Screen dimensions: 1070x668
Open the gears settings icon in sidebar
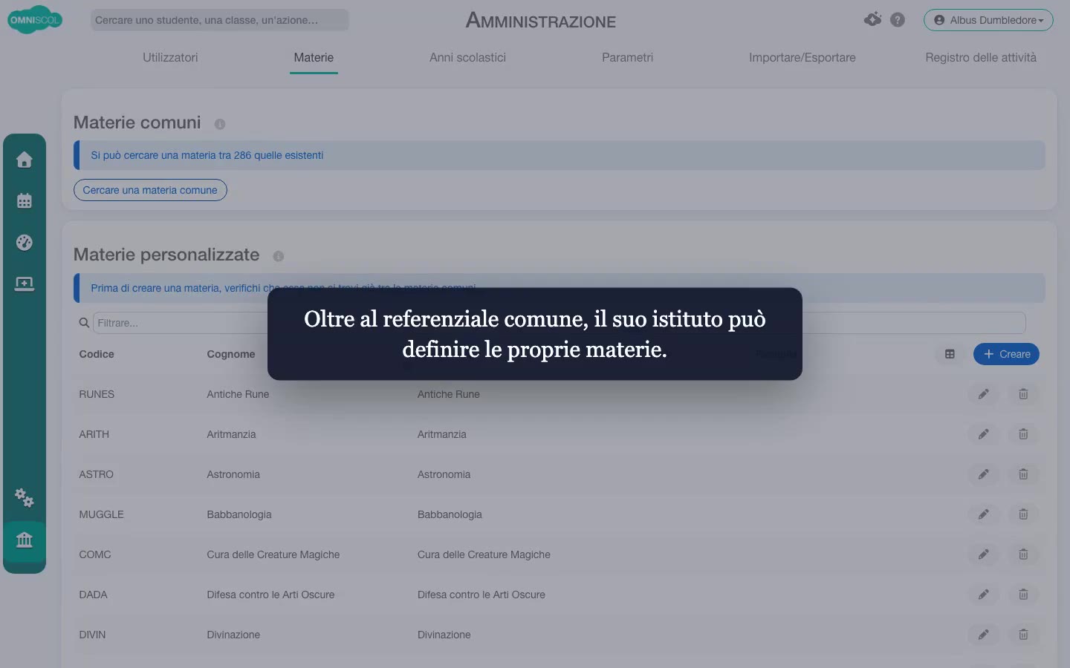click(x=25, y=497)
